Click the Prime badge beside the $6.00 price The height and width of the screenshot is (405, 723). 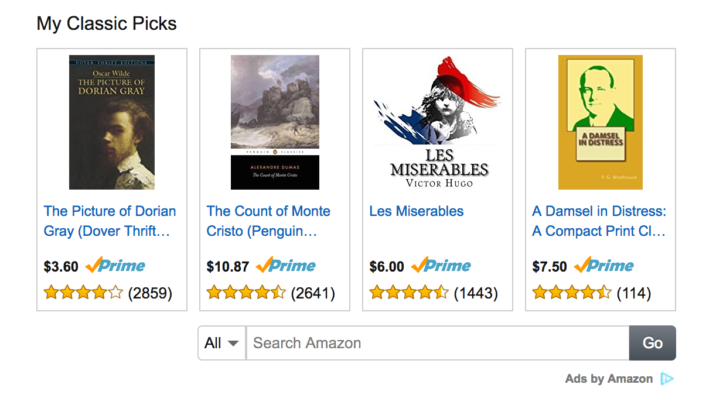coord(441,266)
